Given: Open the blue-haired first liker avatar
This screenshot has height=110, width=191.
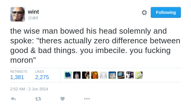Looking at the screenshot, I should coord(68,75).
